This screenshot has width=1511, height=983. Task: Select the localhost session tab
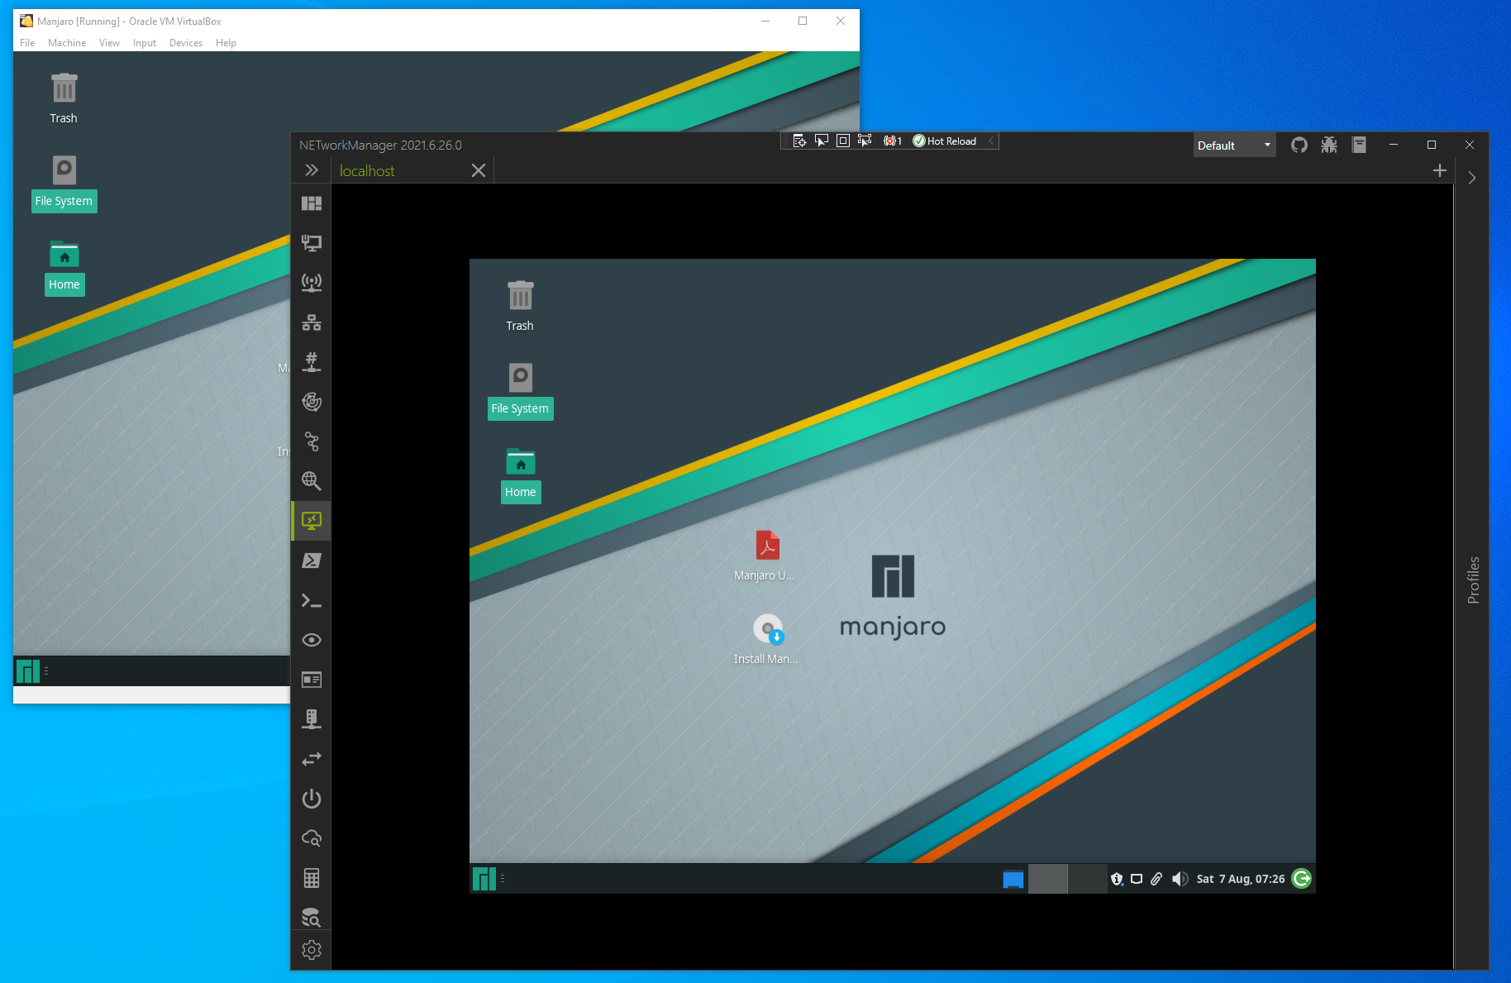367,171
